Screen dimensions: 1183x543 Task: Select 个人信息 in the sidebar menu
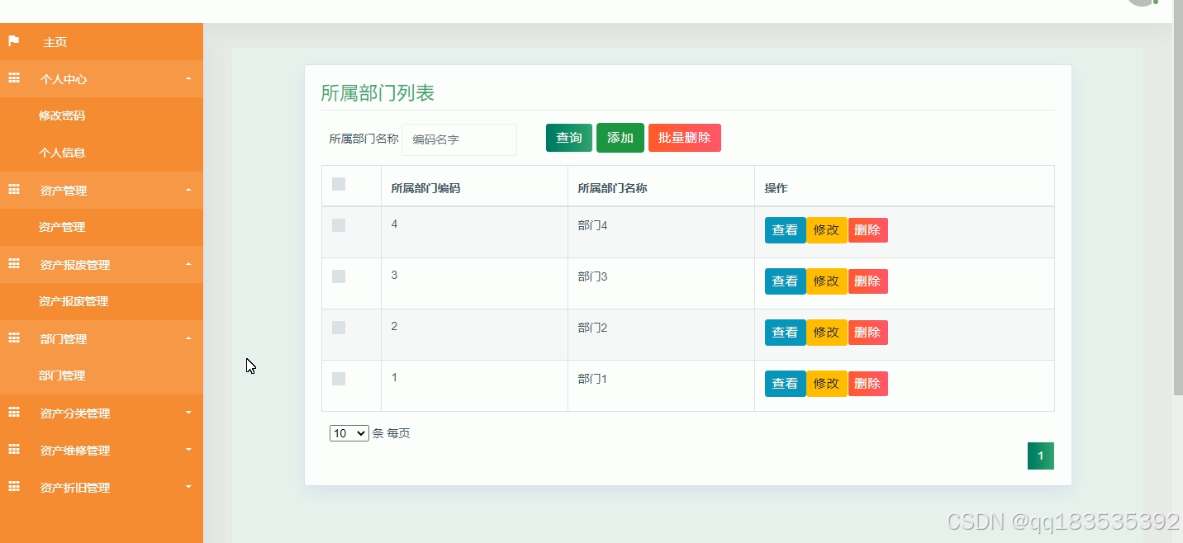pyautogui.click(x=62, y=152)
